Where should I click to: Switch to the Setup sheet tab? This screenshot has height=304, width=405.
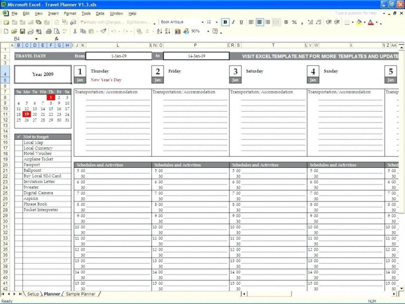[33, 294]
